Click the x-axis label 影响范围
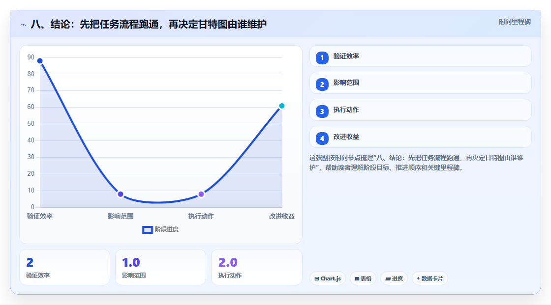This screenshot has width=551, height=305. coord(121,216)
